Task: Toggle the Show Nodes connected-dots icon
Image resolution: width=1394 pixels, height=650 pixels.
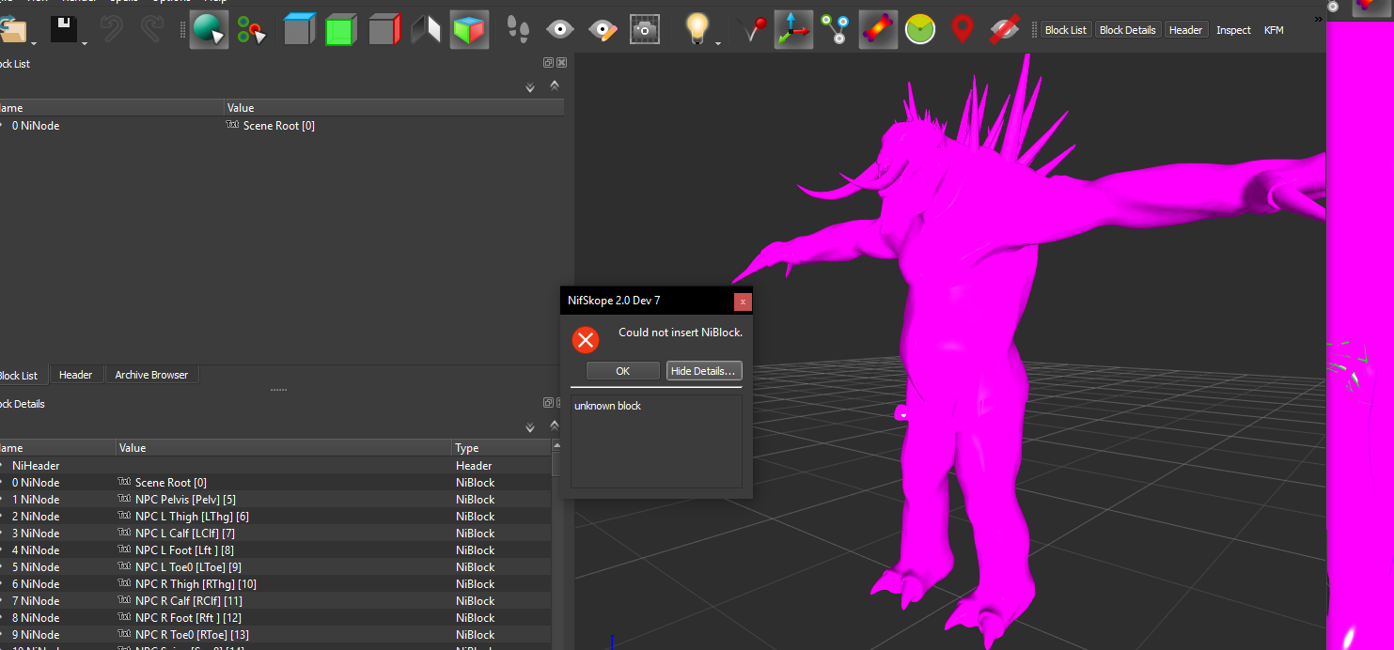Action: coord(835,30)
